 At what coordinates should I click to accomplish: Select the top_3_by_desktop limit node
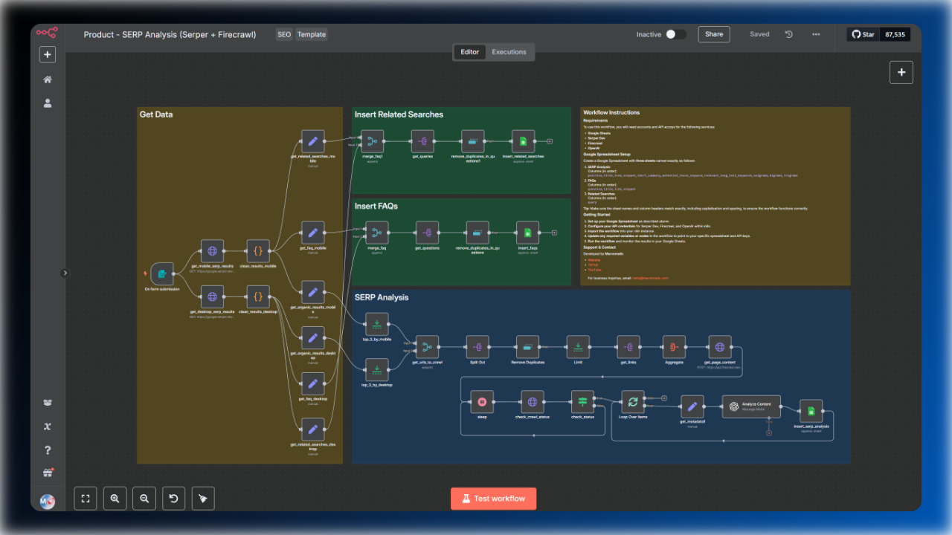[376, 369]
